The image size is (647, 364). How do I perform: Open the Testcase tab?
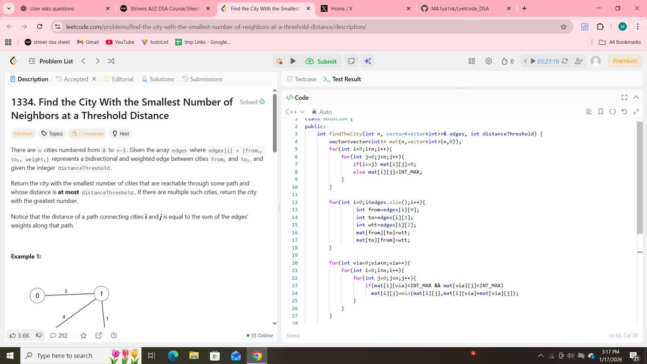click(x=302, y=79)
